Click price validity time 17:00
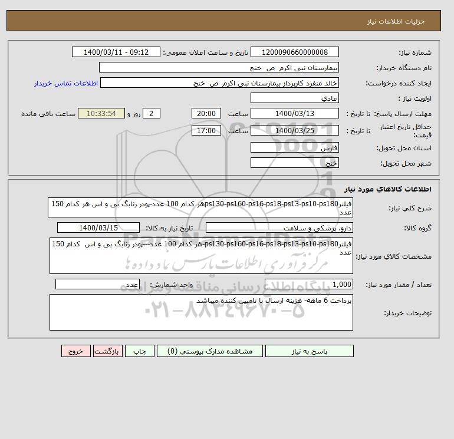The height and width of the screenshot is (439, 454). [x=206, y=130]
